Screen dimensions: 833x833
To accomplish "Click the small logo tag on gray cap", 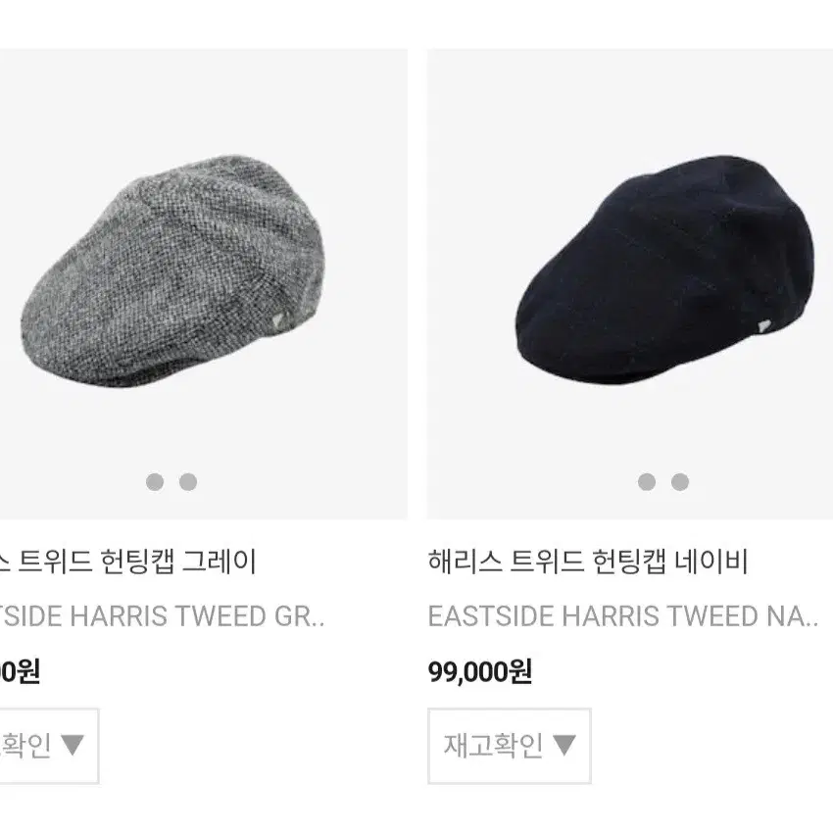I will click(x=278, y=320).
